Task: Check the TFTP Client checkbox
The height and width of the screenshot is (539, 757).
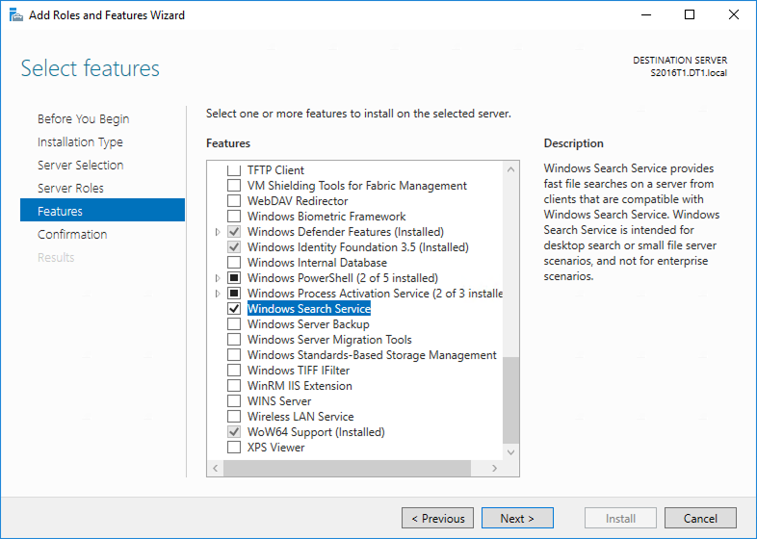Action: [234, 170]
